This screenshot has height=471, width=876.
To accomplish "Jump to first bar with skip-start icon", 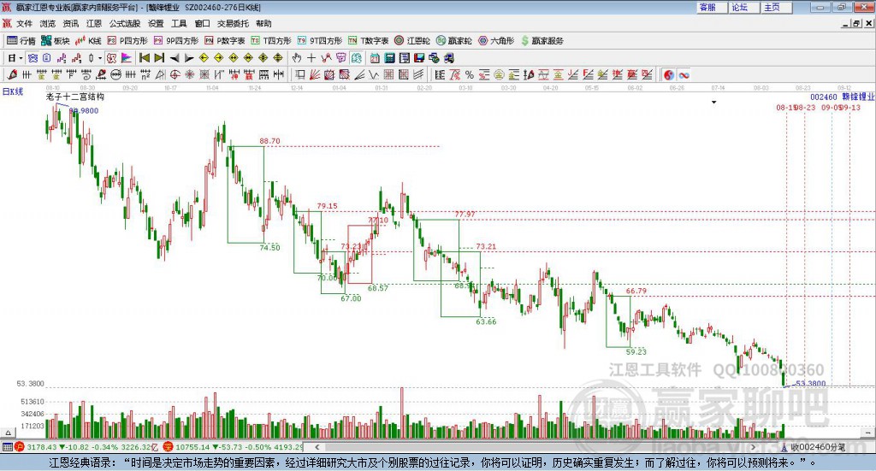I will [x=144, y=58].
